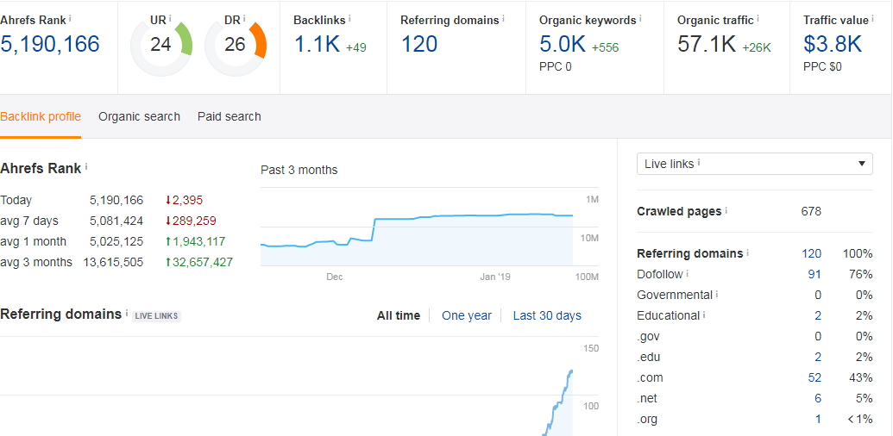This screenshot has width=893, height=436.
Task: Switch chart to One year range
Action: pos(466,315)
